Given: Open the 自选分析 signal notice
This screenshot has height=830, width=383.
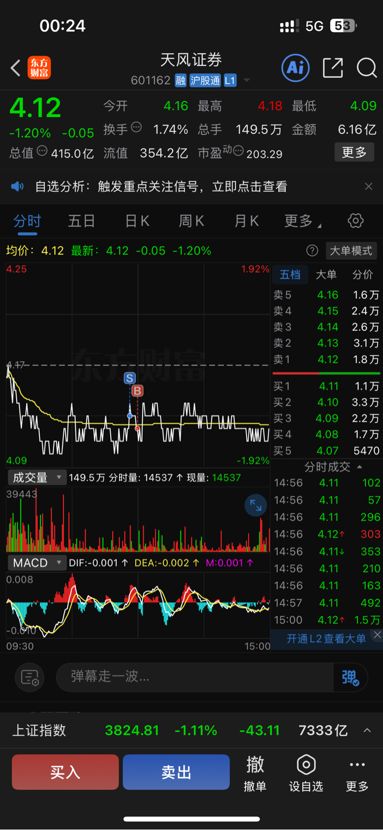Looking at the screenshot, I should coord(161,187).
